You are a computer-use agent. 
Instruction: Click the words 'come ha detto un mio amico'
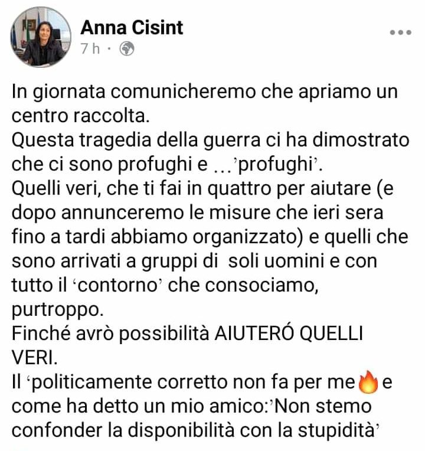coord(139,406)
